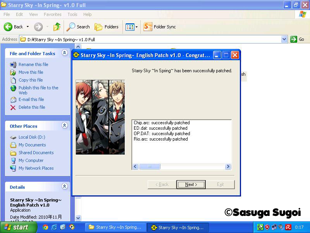
Task: Open the Search pane
Action: pos(78,27)
